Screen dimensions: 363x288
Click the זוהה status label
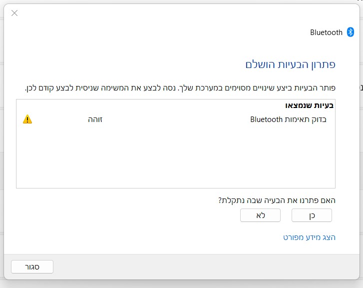point(95,119)
